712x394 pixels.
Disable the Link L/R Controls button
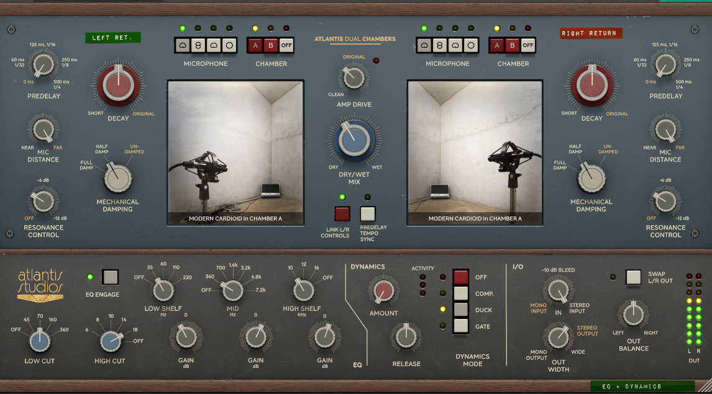tap(342, 214)
